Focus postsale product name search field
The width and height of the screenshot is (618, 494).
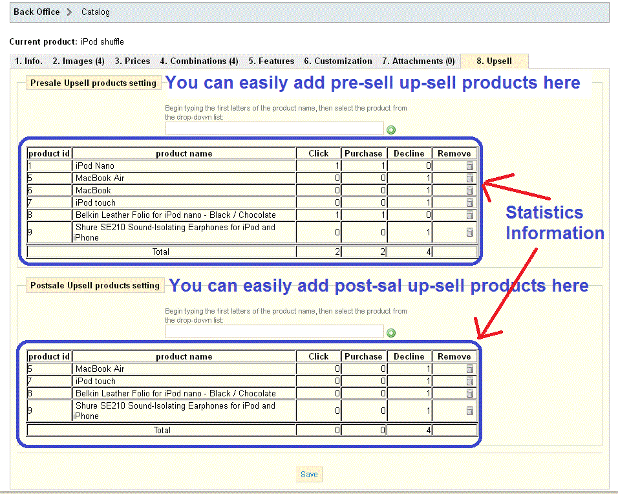click(274, 332)
